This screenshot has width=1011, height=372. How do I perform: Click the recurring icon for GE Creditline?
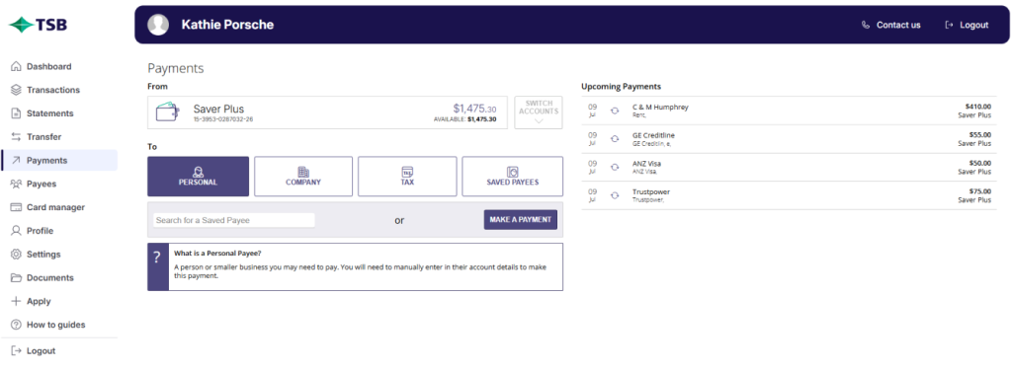[615, 139]
